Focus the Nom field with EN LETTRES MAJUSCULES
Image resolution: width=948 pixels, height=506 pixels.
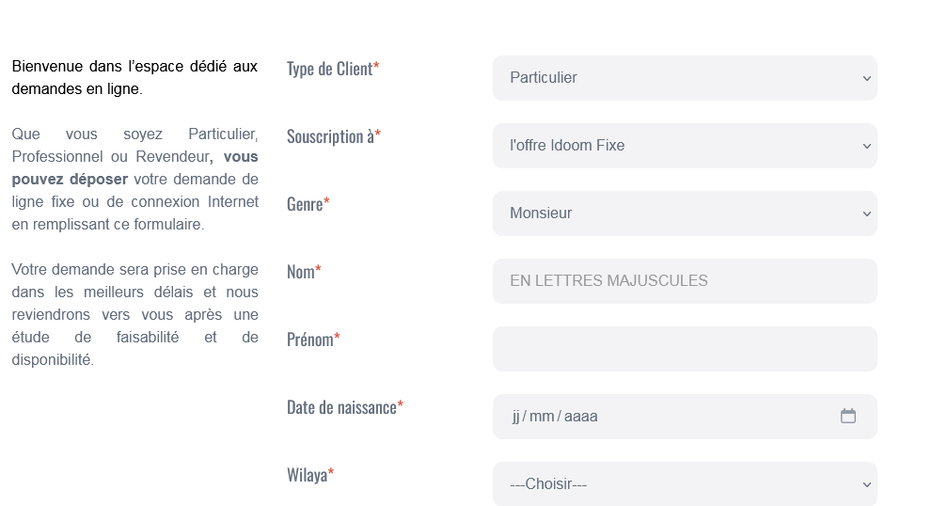click(684, 281)
